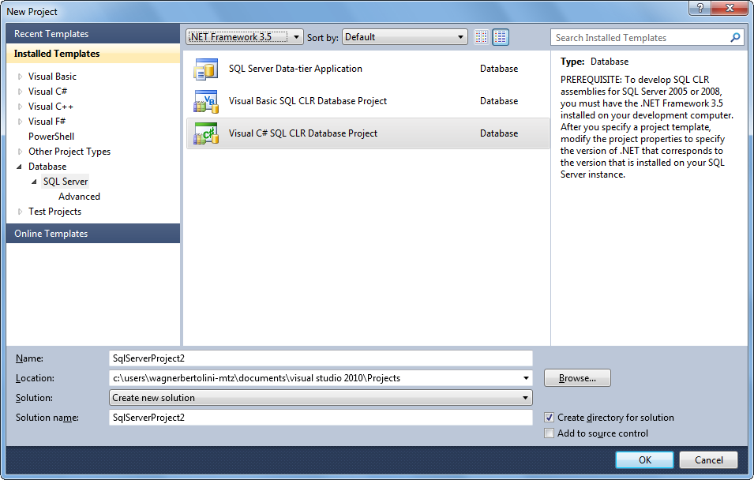This screenshot has width=754, height=480.
Task: Open the .NET Framework version dropdown
Action: click(x=244, y=37)
